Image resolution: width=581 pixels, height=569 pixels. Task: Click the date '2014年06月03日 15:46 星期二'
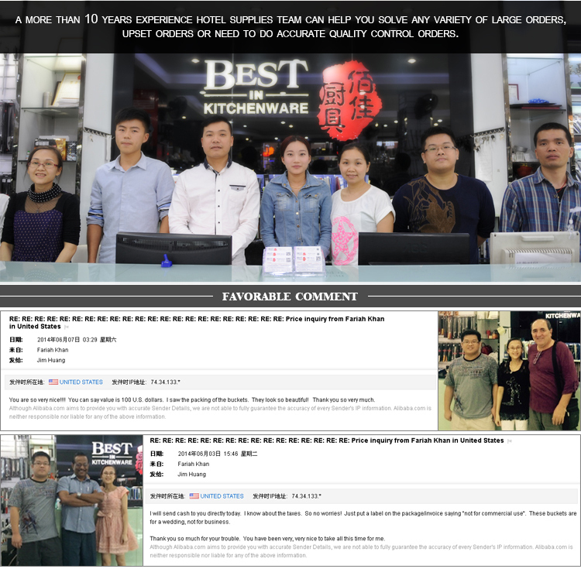point(218,454)
